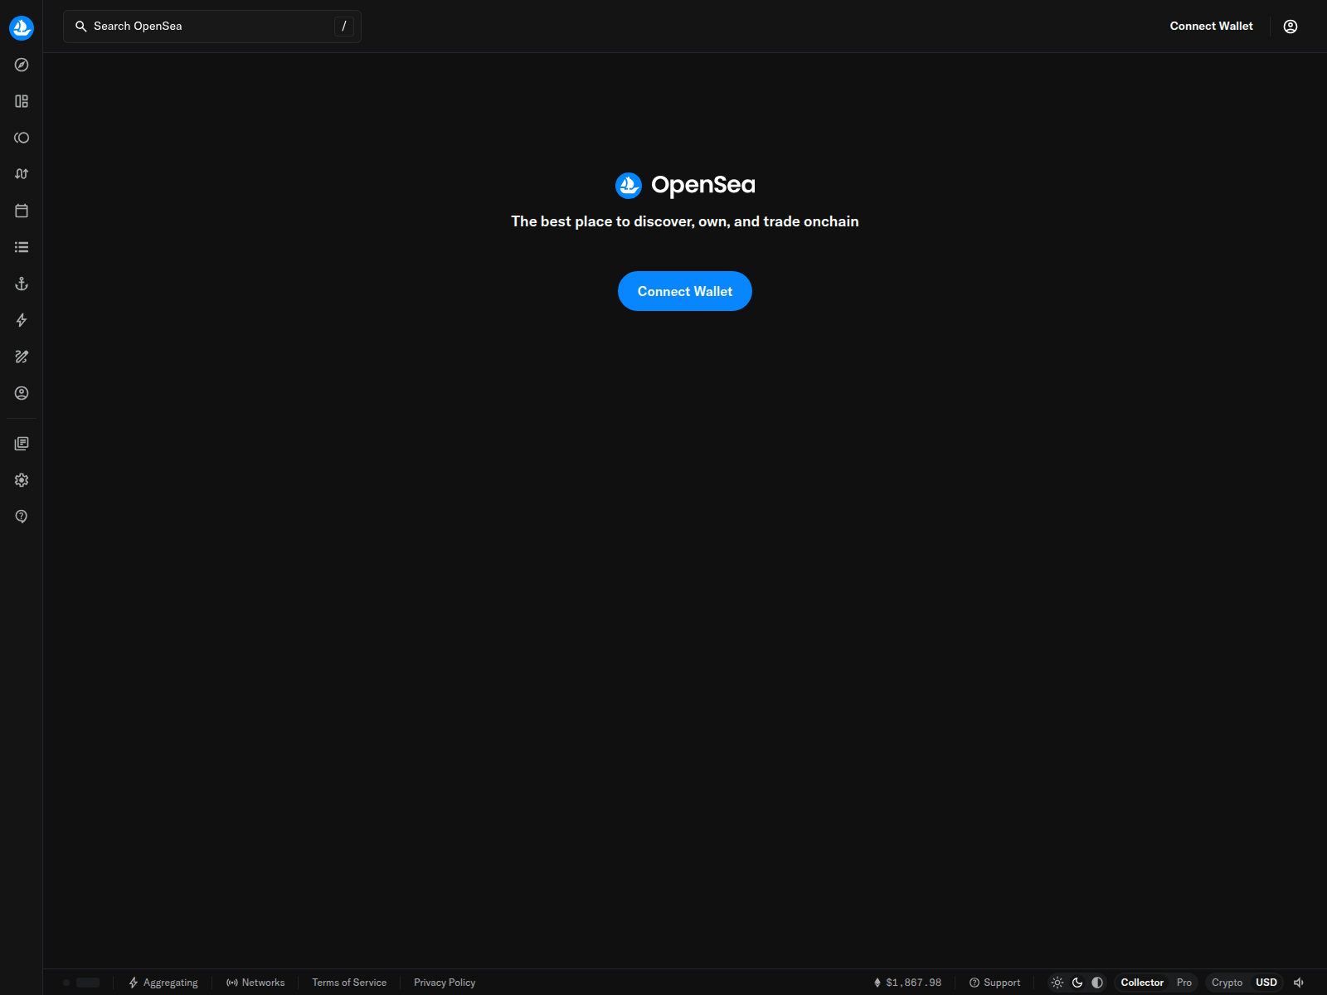Click the blue Connect Wallet button

(x=685, y=291)
